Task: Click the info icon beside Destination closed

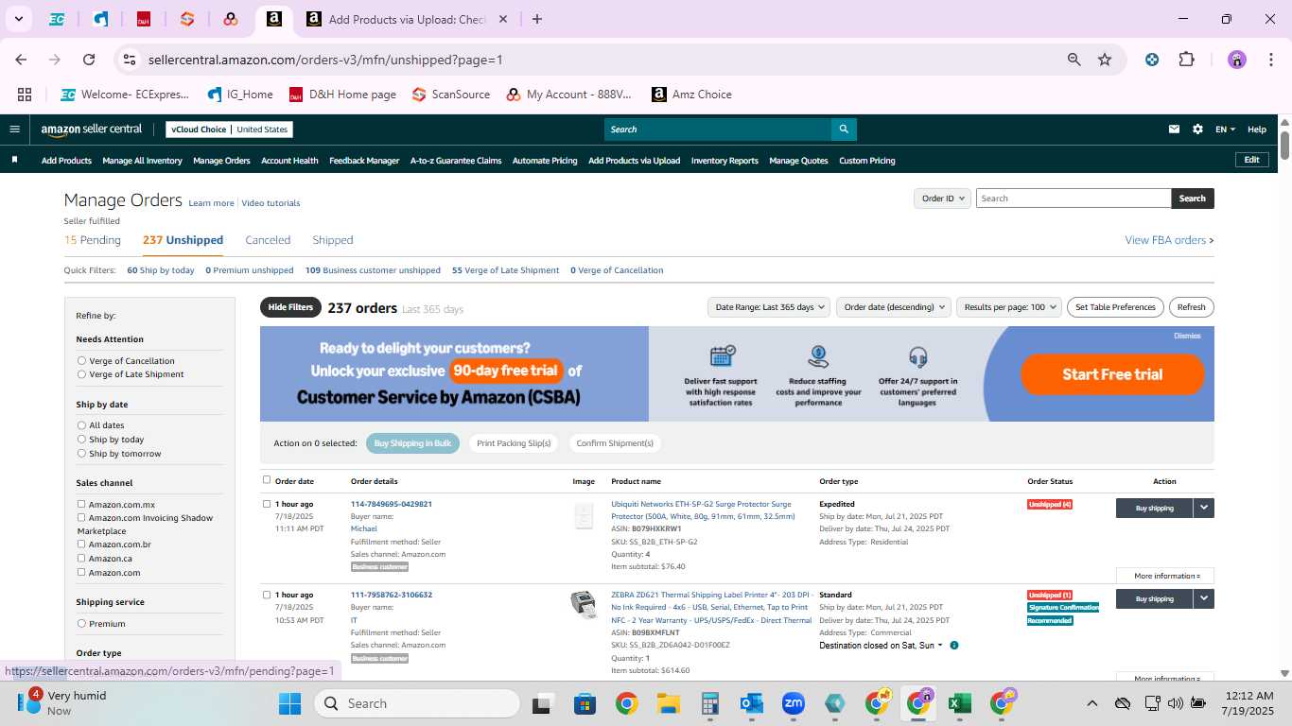Action: click(x=953, y=646)
